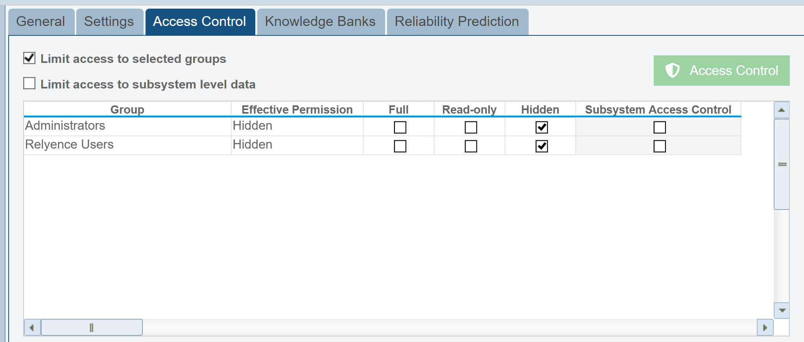Uncheck Hidden permission for Administrators
The image size is (804, 342).
click(x=542, y=127)
